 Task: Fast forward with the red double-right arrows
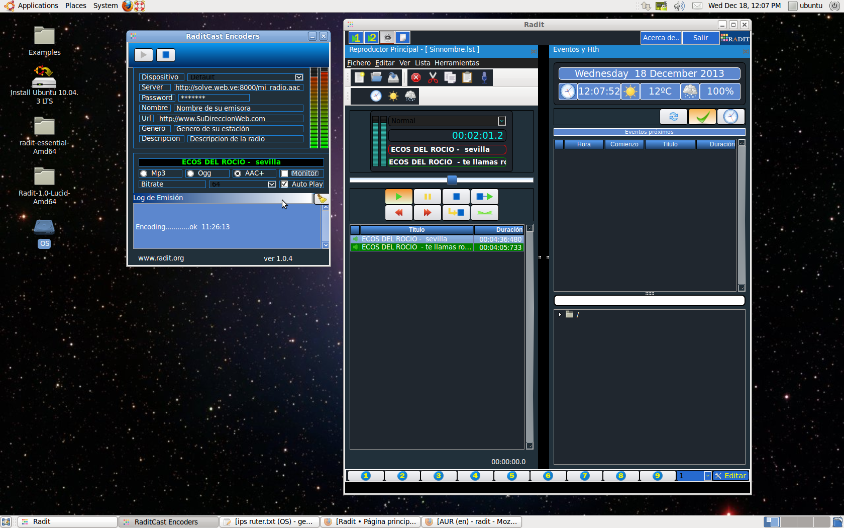click(x=428, y=213)
